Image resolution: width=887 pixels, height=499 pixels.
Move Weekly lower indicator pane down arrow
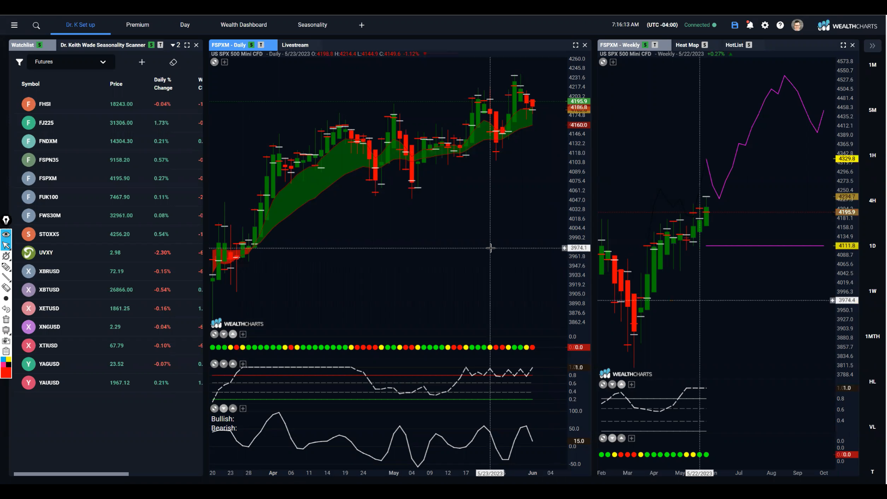612,438
